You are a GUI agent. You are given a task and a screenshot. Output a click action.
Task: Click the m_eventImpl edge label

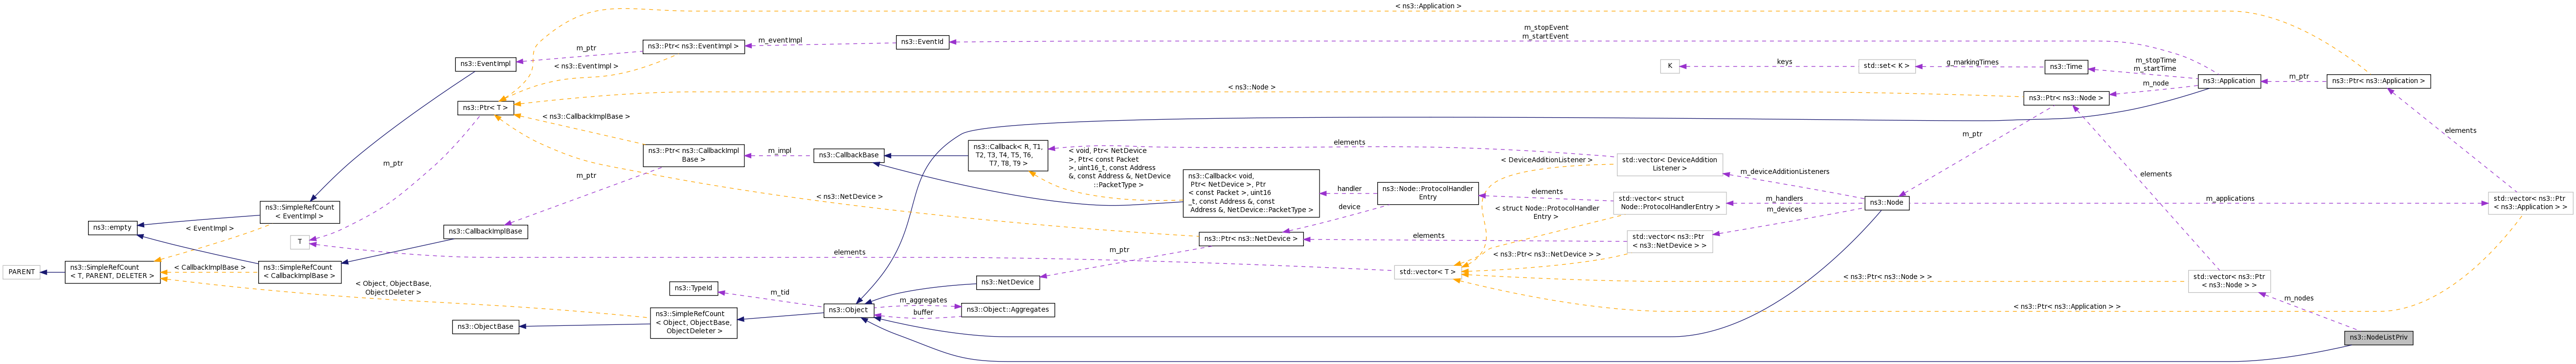pyautogui.click(x=779, y=40)
